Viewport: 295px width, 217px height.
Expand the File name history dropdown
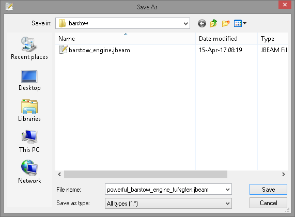(x=227, y=189)
